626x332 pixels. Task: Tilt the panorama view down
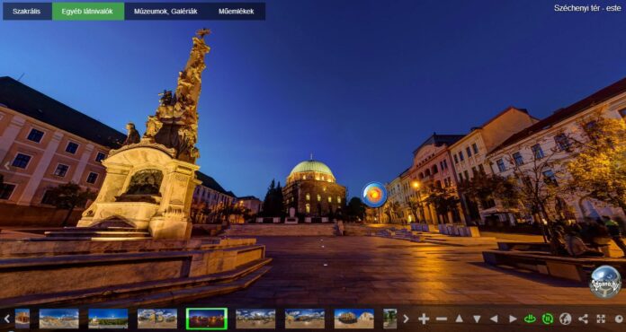pos(477,319)
